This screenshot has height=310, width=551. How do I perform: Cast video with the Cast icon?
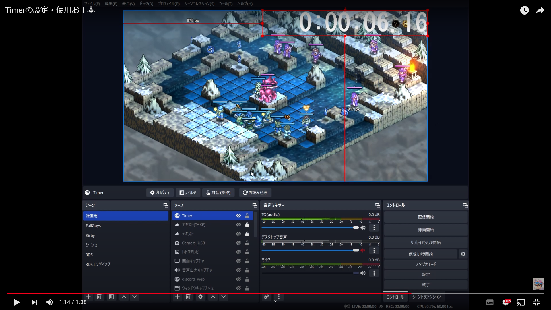click(521, 302)
